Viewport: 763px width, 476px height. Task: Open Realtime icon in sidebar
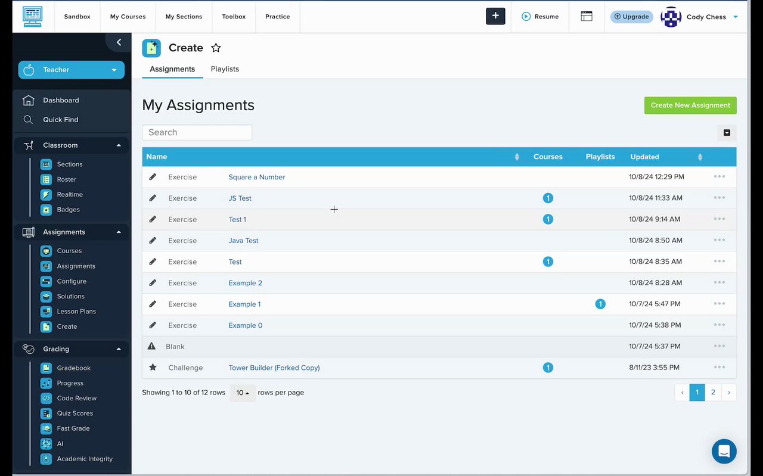tap(46, 194)
